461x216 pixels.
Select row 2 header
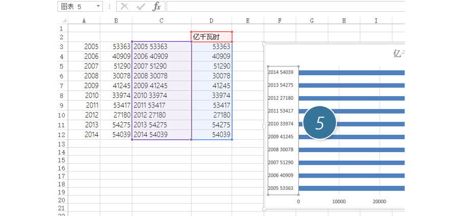tap(61, 37)
